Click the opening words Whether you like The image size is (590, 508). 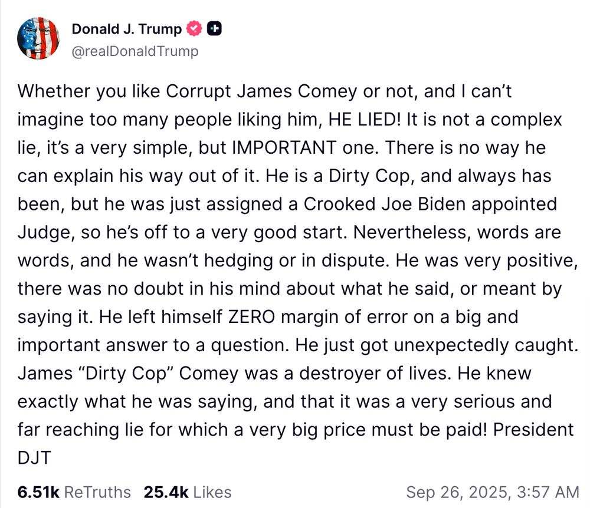coord(88,91)
